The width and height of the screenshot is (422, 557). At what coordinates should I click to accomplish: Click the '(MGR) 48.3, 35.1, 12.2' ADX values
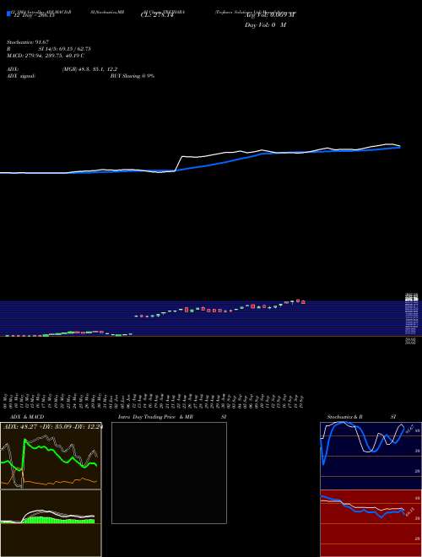(89, 69)
